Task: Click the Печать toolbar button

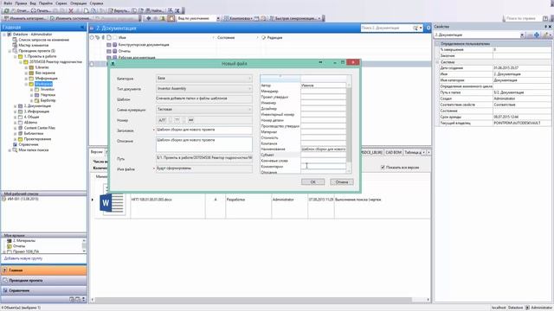Action: click(x=41, y=10)
